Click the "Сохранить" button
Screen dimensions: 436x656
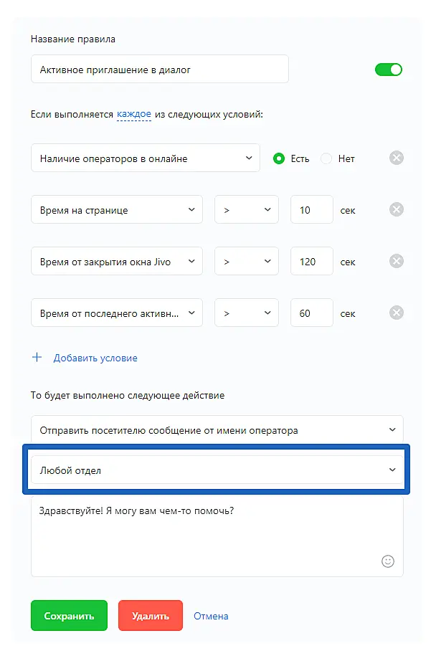[69, 616]
